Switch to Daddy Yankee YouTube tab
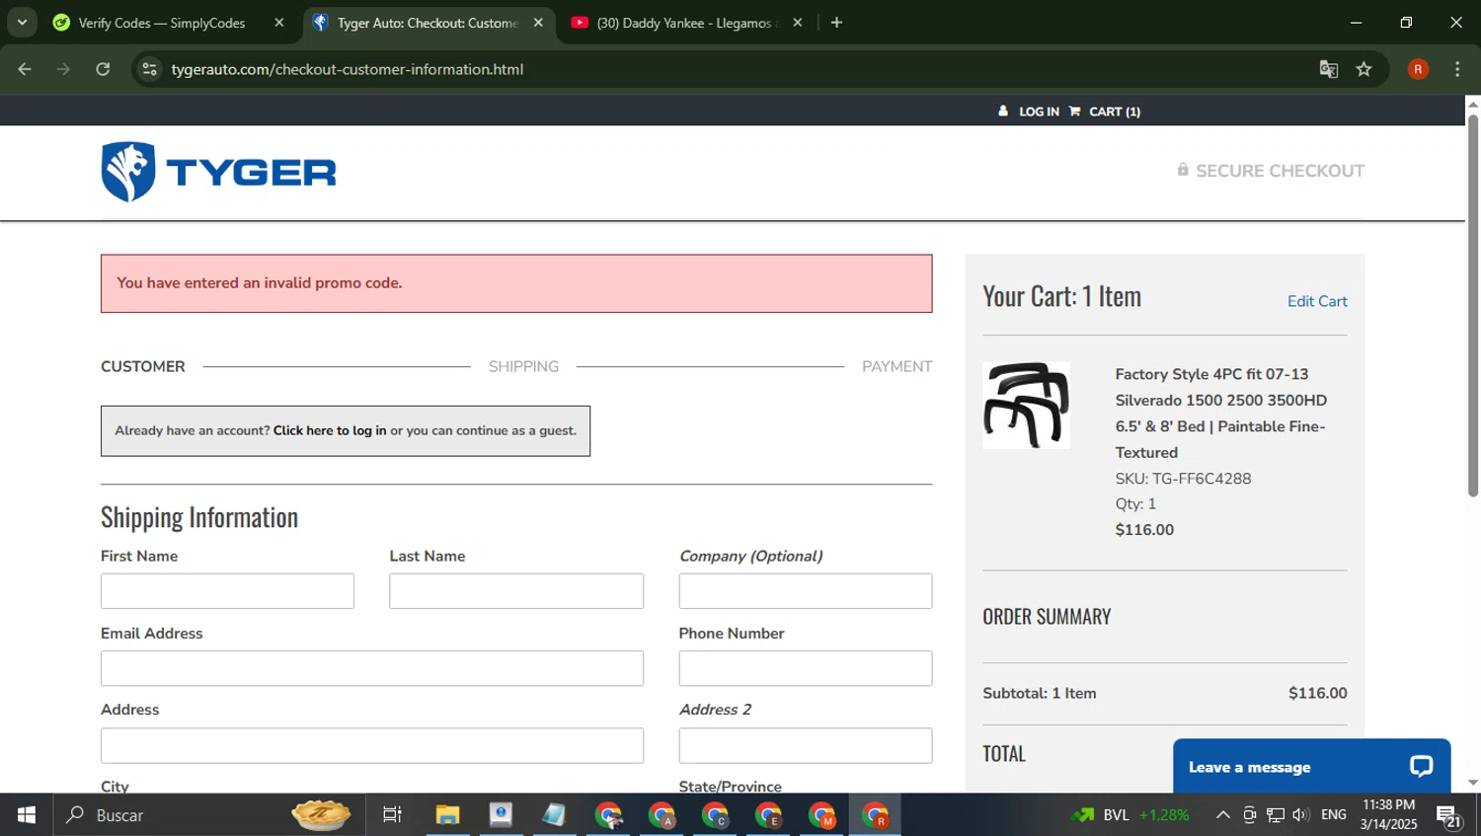 [687, 23]
